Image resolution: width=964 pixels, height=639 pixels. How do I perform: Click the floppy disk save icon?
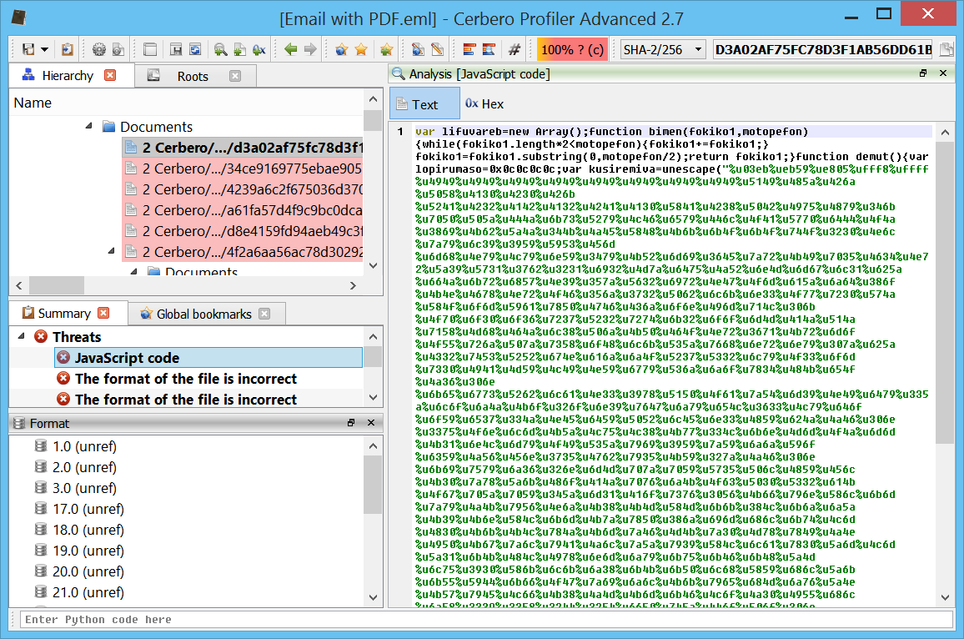176,49
